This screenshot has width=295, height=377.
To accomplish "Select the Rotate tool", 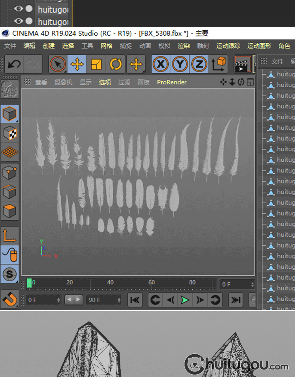I will pos(116,64).
